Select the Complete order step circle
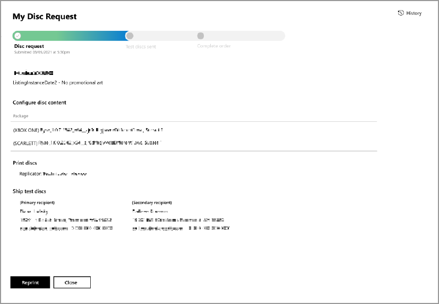The height and width of the screenshot is (304, 439). tap(201, 36)
